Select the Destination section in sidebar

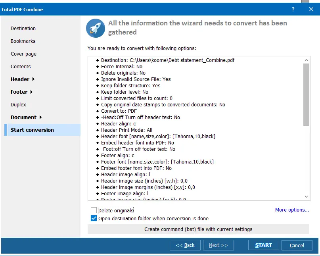tap(23, 29)
